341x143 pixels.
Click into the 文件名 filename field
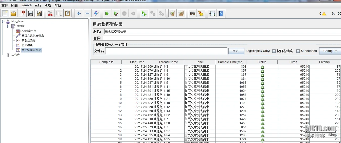tap(166, 51)
